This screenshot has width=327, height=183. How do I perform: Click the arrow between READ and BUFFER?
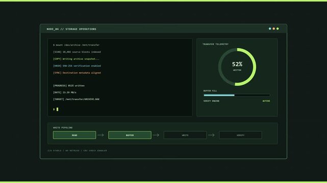100,135
